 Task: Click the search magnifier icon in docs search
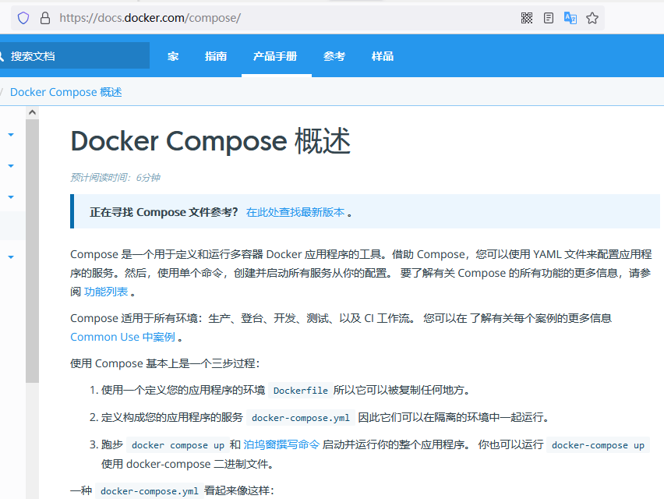tap(2, 56)
